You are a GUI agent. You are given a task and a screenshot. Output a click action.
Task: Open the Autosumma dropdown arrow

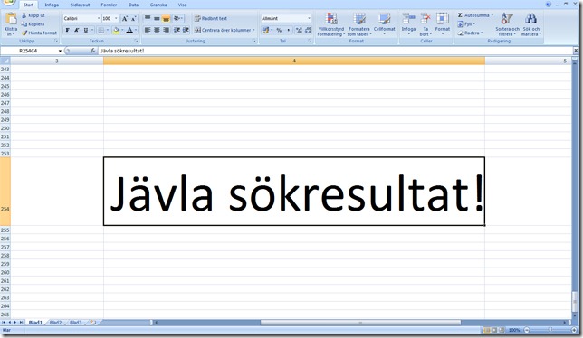492,15
